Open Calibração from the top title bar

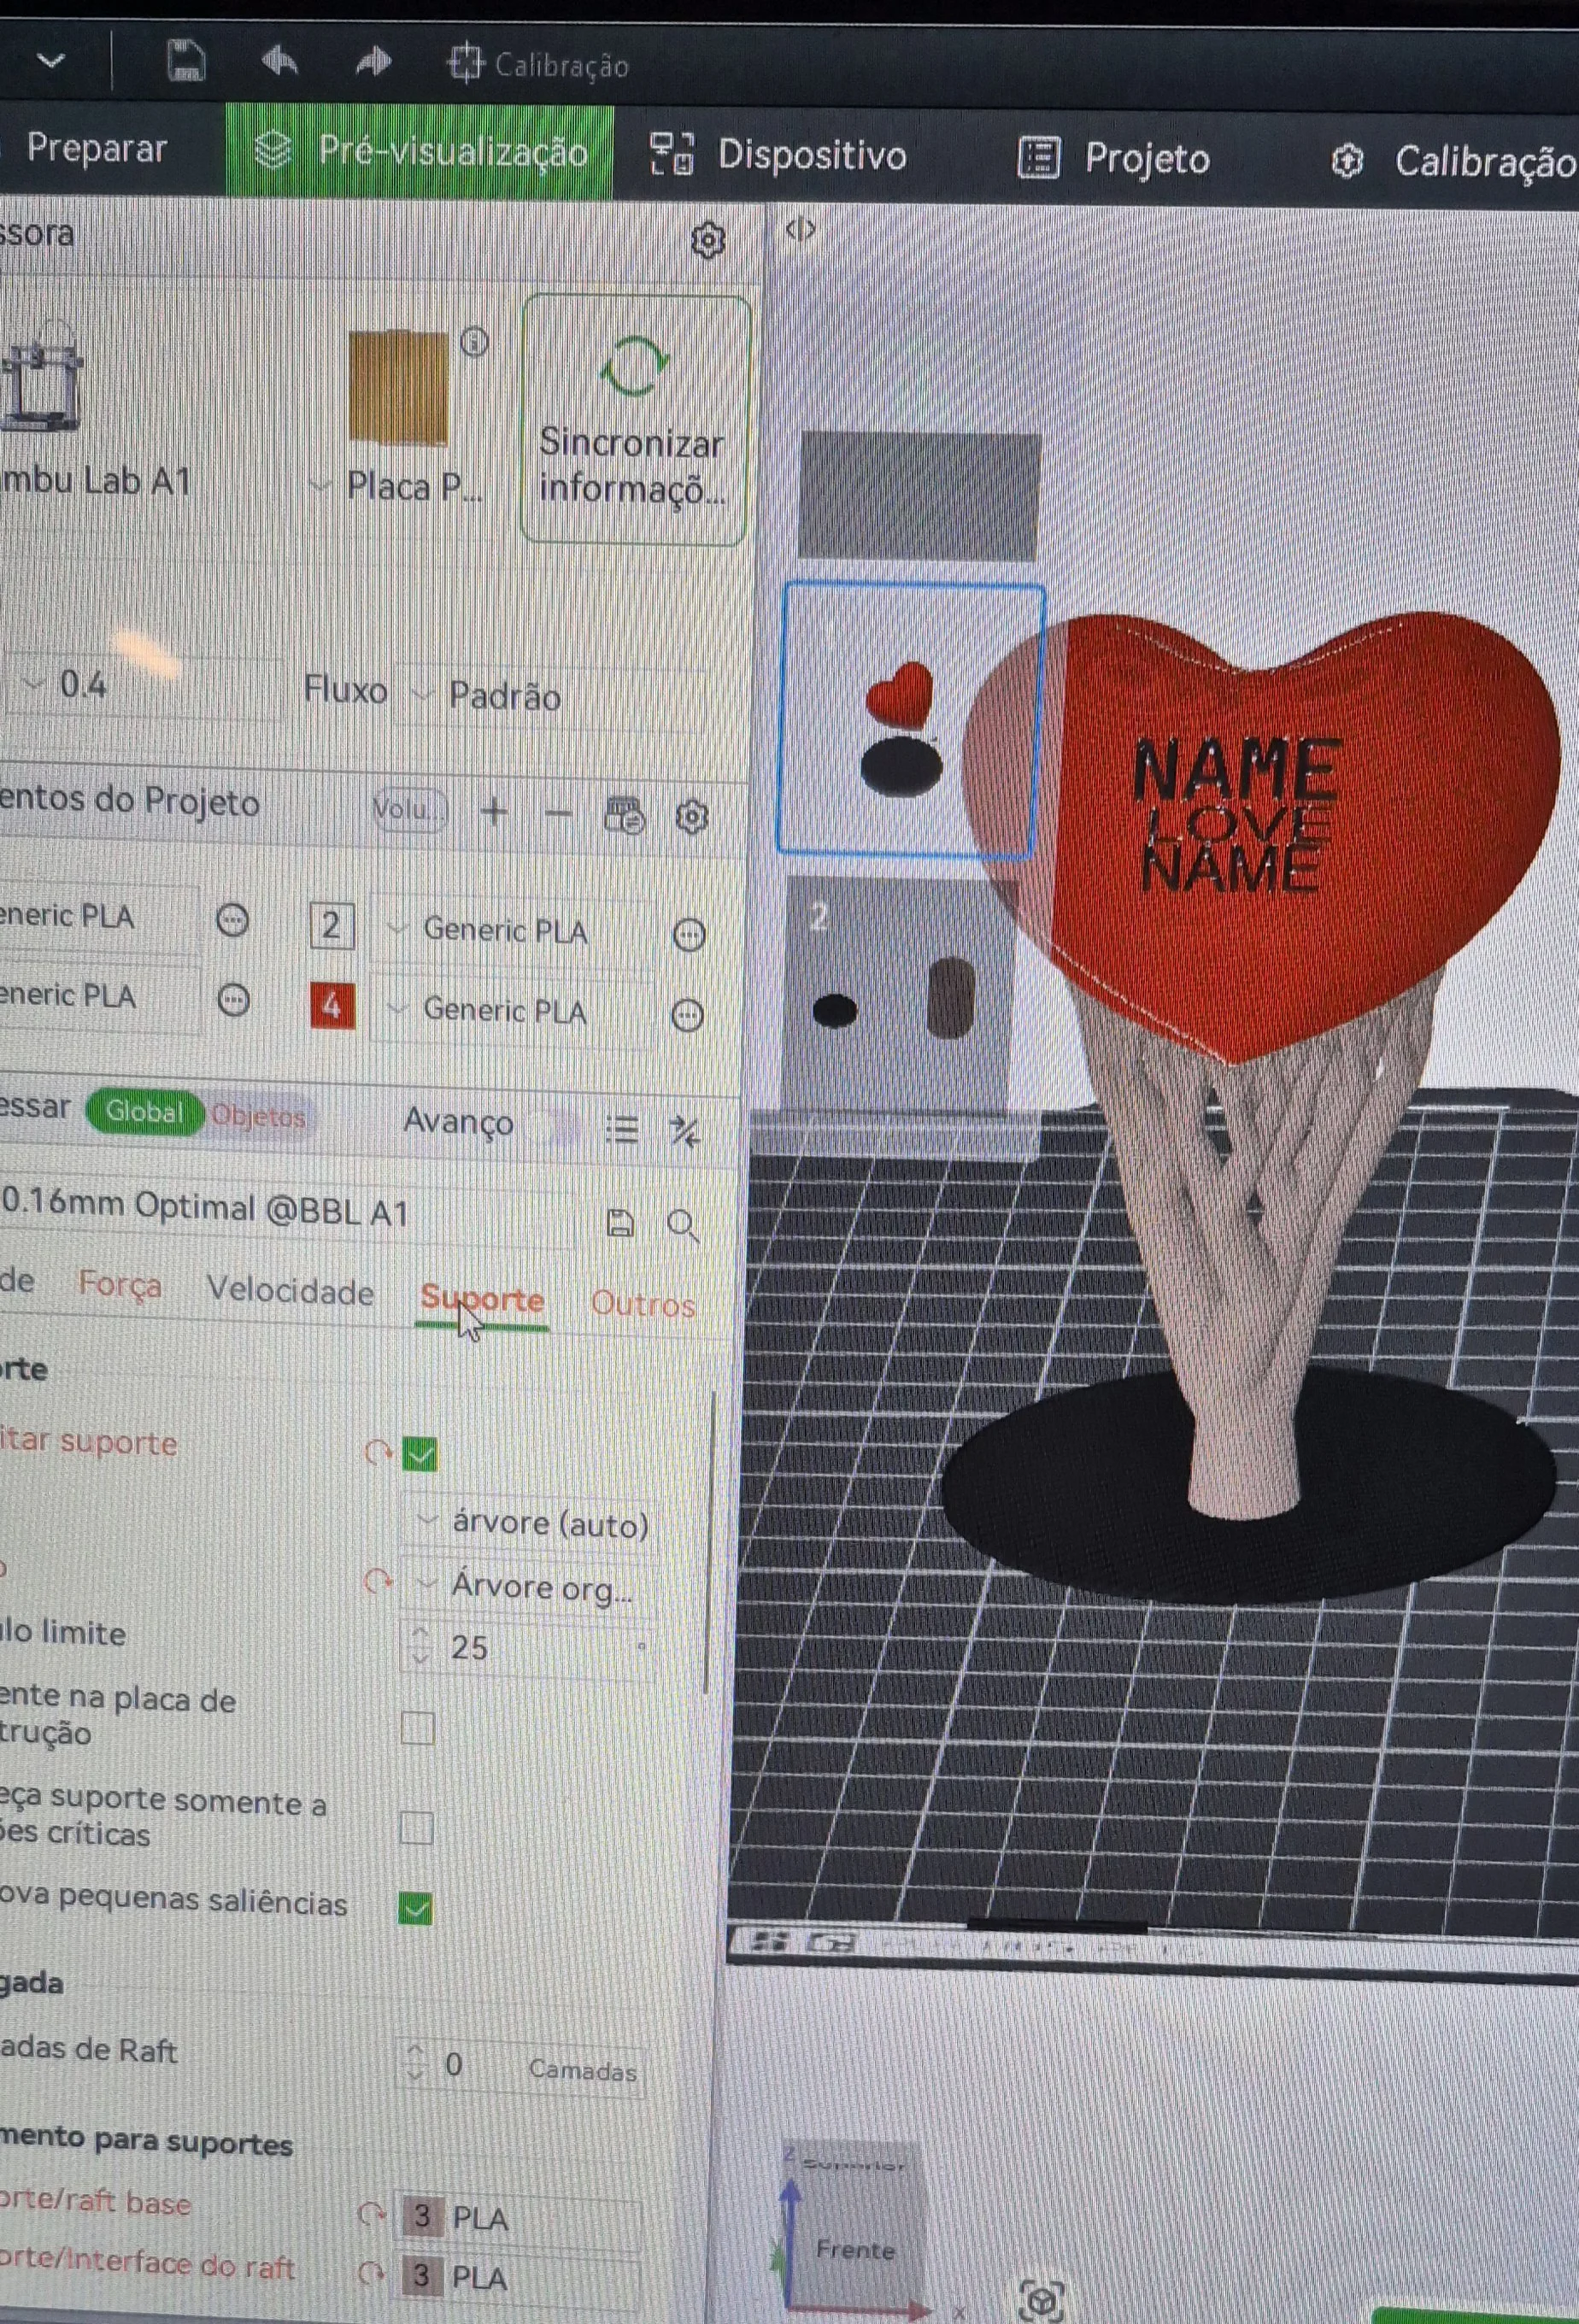[538, 65]
